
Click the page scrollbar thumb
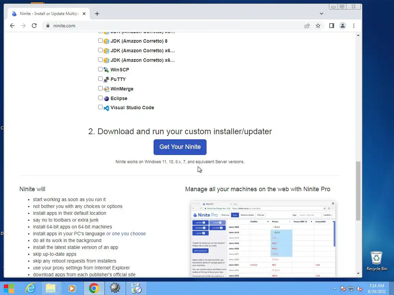point(358,191)
